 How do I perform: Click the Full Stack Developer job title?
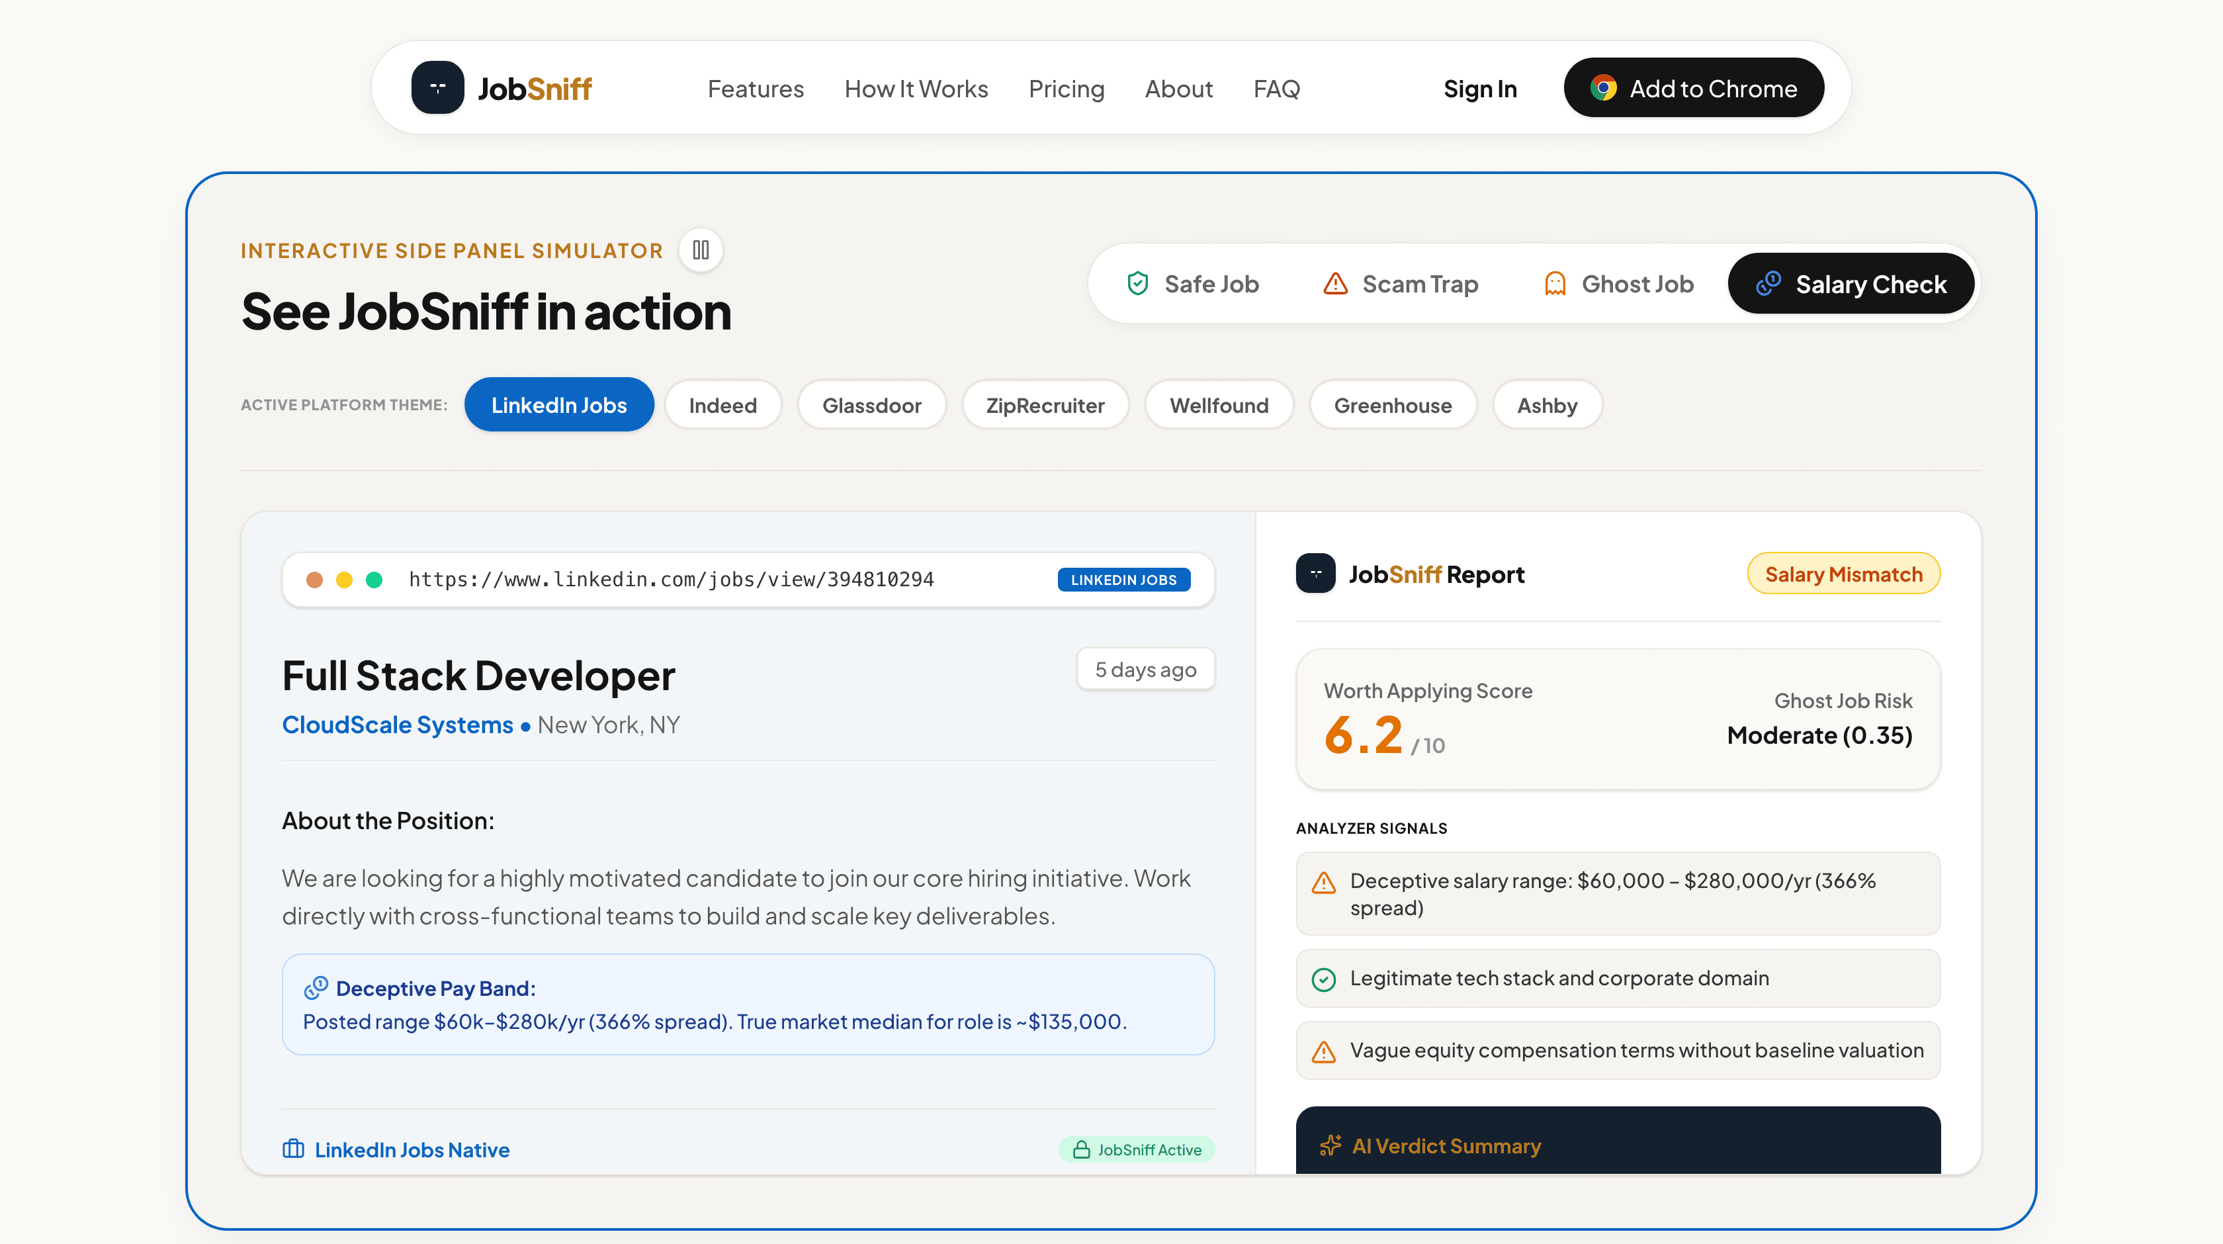(478, 675)
